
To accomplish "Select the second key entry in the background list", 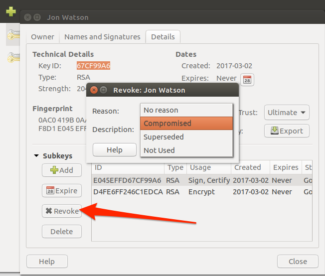I will click(x=13, y=58).
